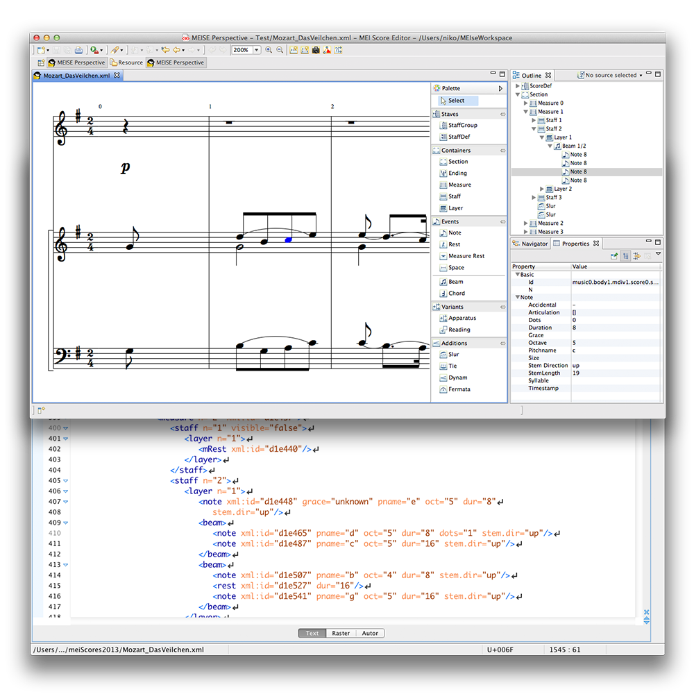Toggle Show Categories in the Properties toolbar
Image resolution: width=694 pixels, height=694 pixels.
tap(625, 256)
